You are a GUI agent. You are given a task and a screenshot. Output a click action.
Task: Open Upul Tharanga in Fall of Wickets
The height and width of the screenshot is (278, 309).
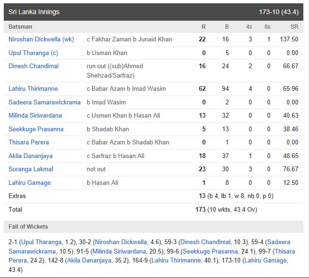(41, 242)
